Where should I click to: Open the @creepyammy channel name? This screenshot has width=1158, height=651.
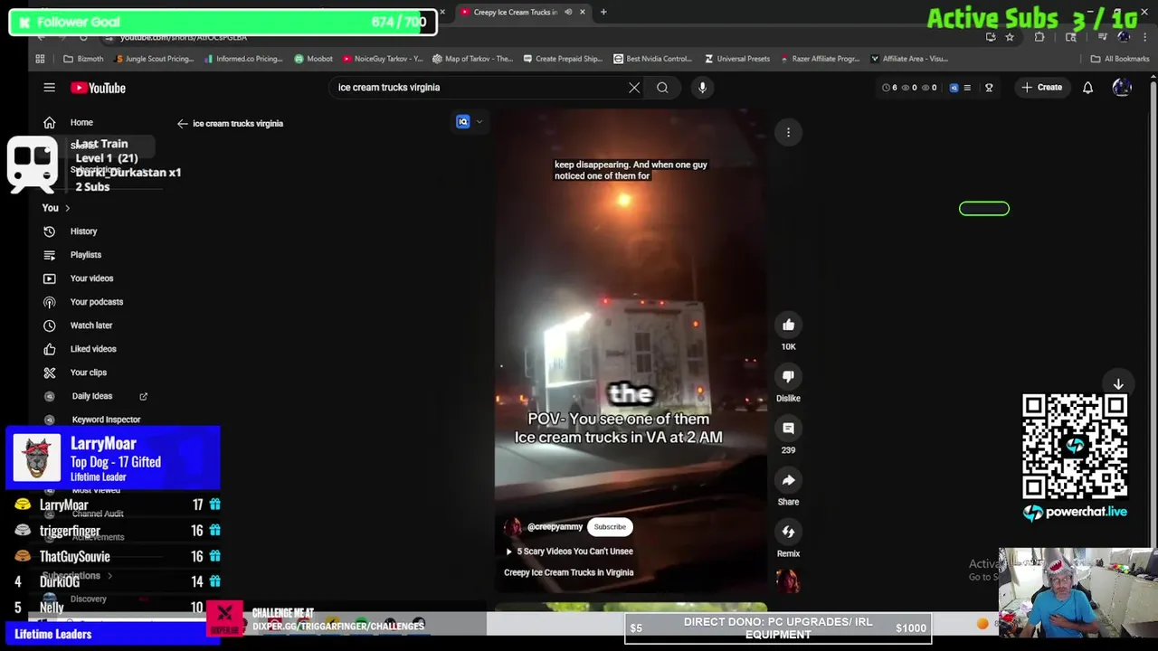pos(555,527)
